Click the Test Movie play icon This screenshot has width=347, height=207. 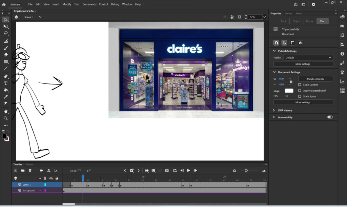coord(313,4)
